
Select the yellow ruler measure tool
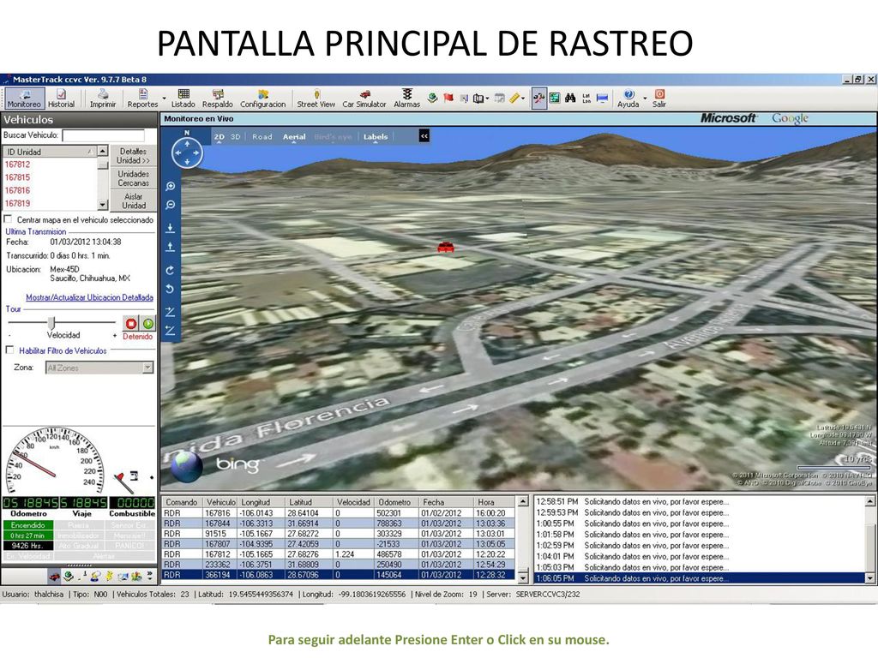point(514,98)
